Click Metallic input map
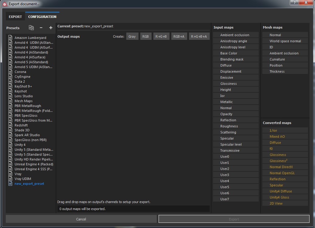The image size is (315, 228). click(x=236, y=102)
